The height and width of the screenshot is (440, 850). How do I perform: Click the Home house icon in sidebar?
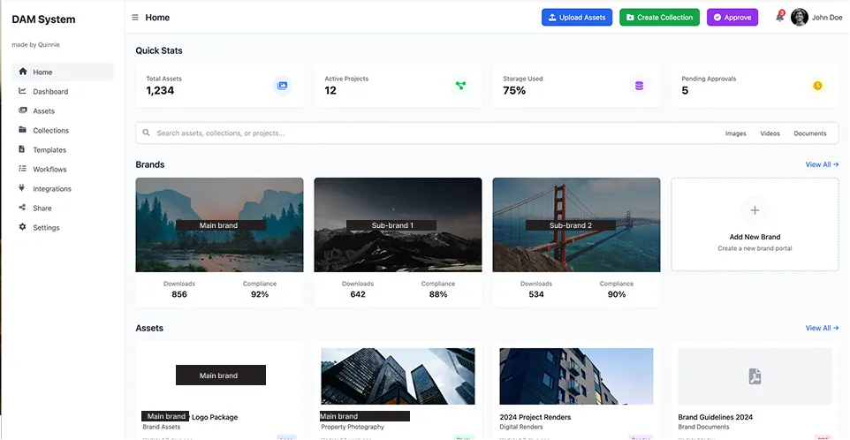[x=22, y=72]
